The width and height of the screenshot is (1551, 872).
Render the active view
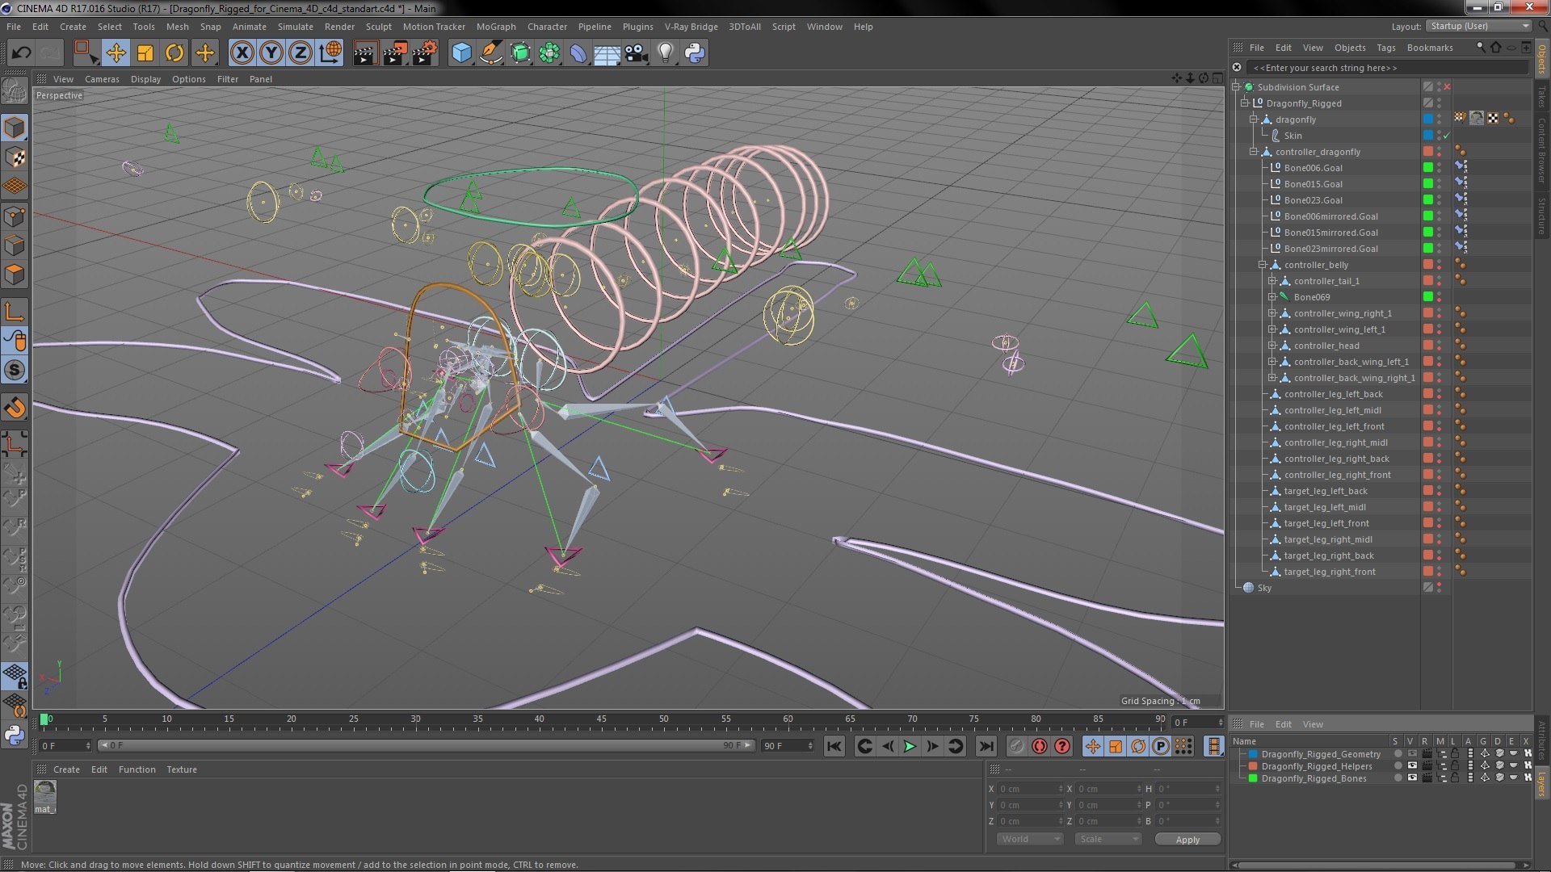pyautogui.click(x=365, y=53)
